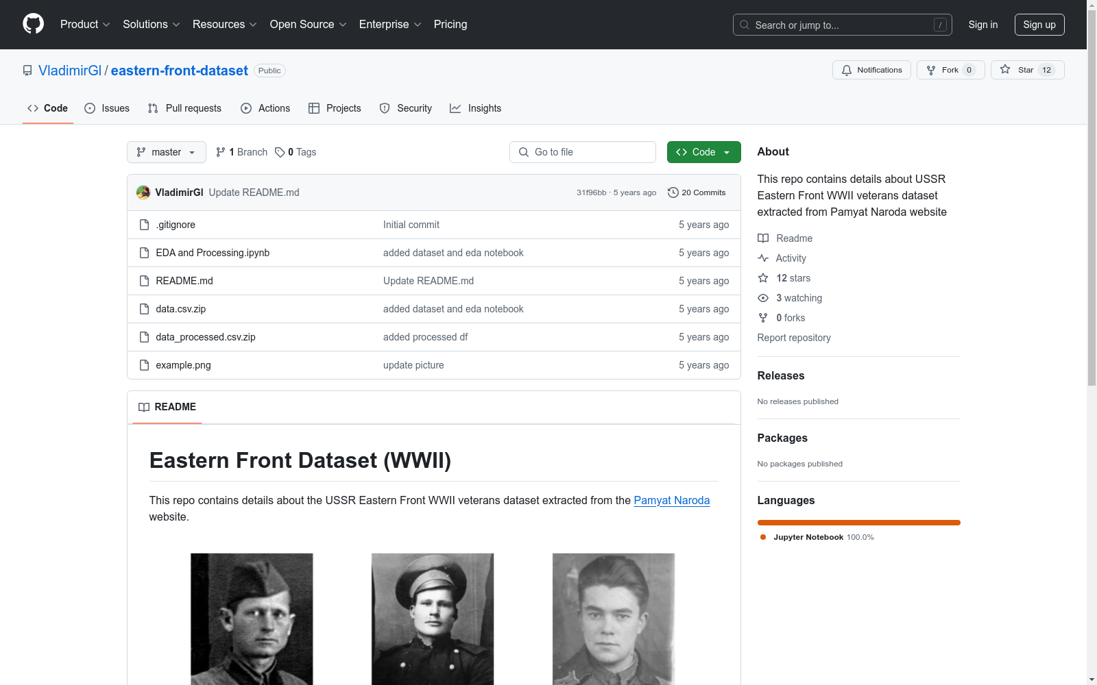Open the Code tab
This screenshot has width=1097, height=685.
tap(48, 108)
